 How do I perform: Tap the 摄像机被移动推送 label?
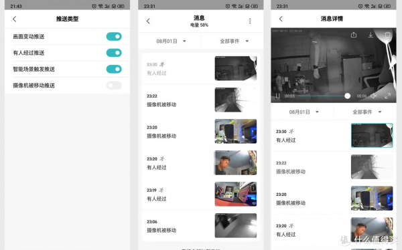[34, 86]
